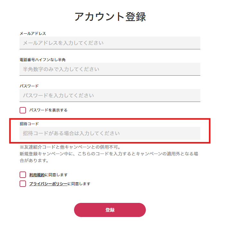Viewport: 225px width, 225px height.
Task: Click the メールアドレス input field
Action: tap(110, 43)
